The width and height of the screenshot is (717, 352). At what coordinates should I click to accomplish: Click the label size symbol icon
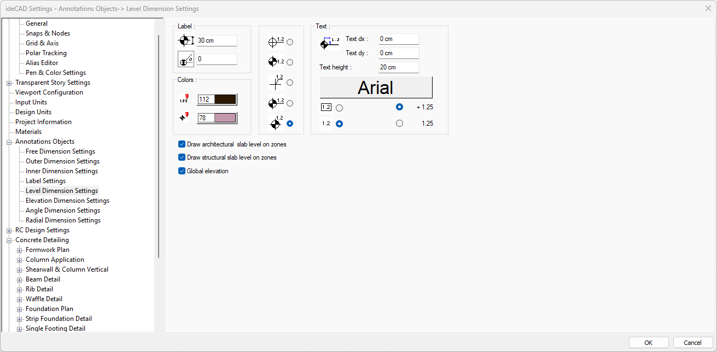(186, 40)
